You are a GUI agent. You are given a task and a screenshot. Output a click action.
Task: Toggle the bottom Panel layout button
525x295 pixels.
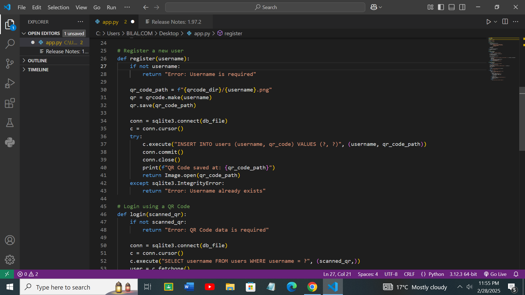click(451, 7)
